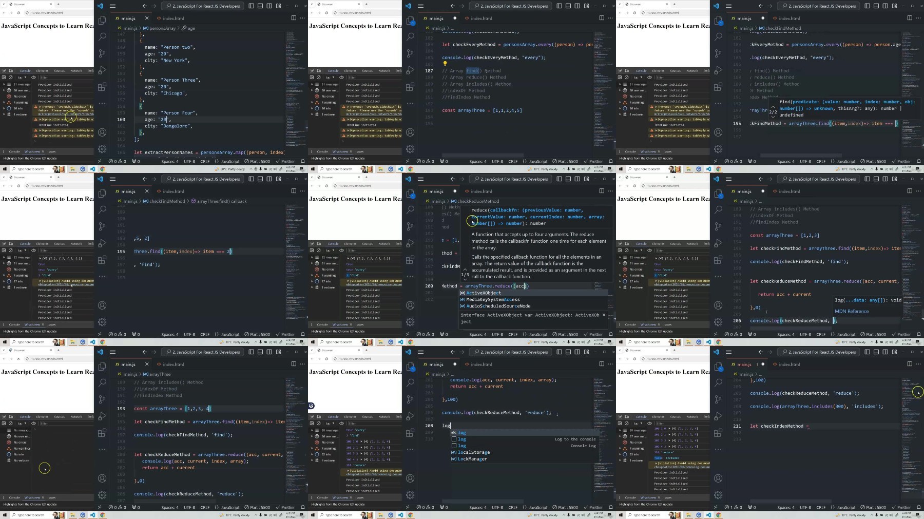The image size is (924, 519).
Task: Show more views ellipsis beside [1,1,2,4,5] code
Action: [410, 103]
